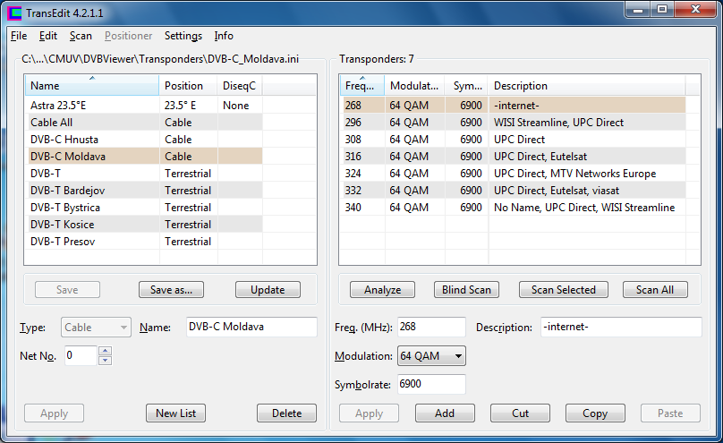This screenshot has width=723, height=443.
Task: Select the 268 MHz -internet- transponder
Action: [x=515, y=105]
